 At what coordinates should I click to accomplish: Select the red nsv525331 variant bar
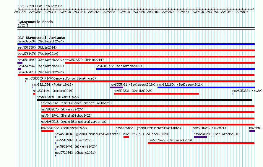coord(157,94)
